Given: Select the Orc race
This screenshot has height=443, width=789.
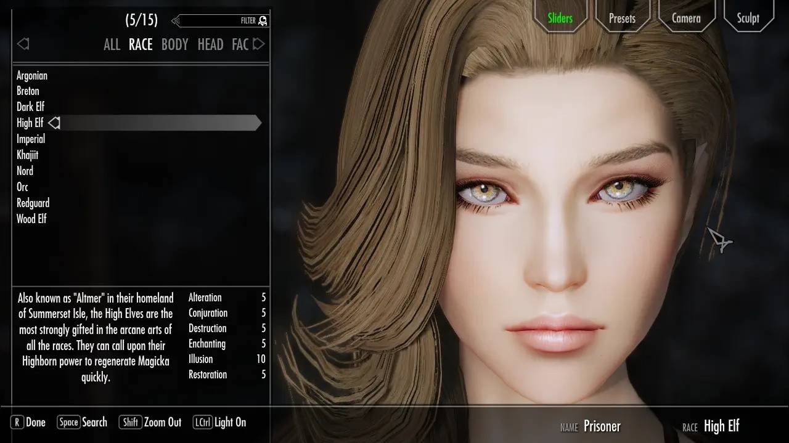Looking at the screenshot, I should (22, 187).
